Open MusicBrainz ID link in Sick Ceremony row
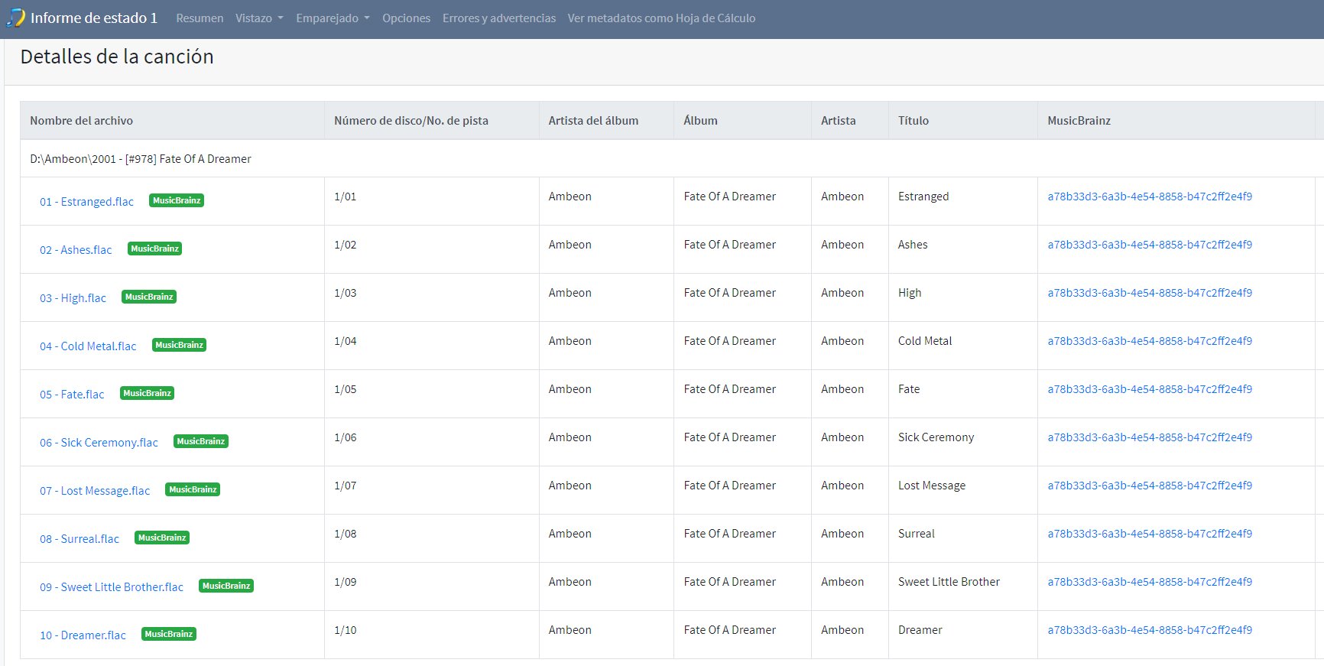1324x666 pixels. tap(1150, 437)
